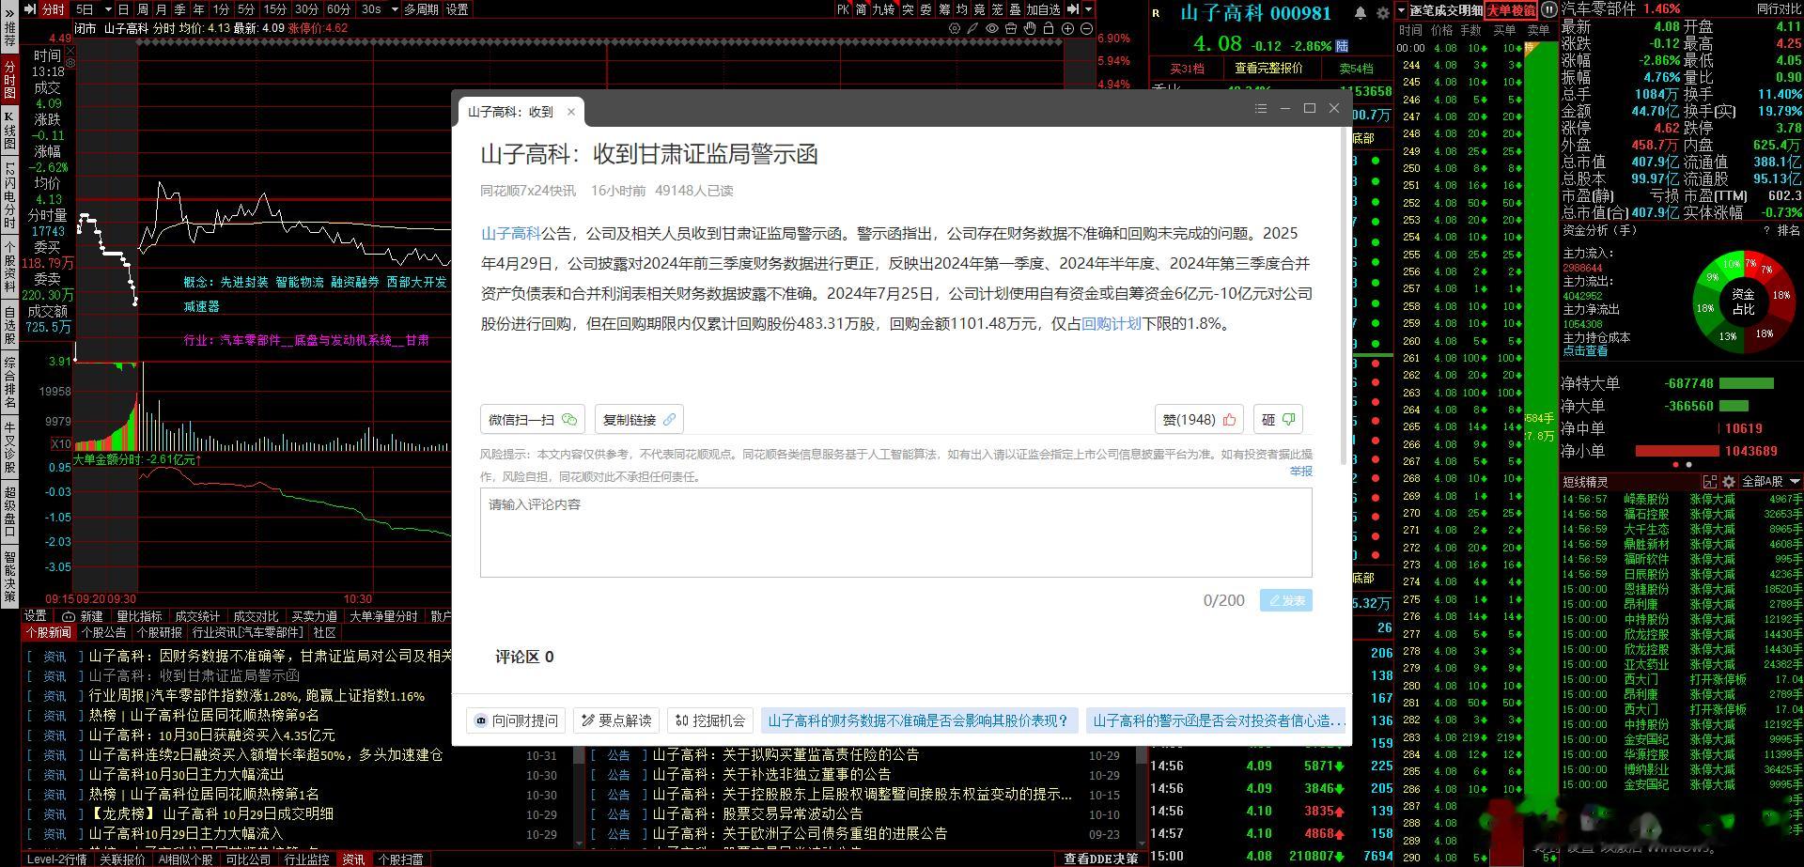Switch to the 个股公告 announcements tab

(104, 632)
